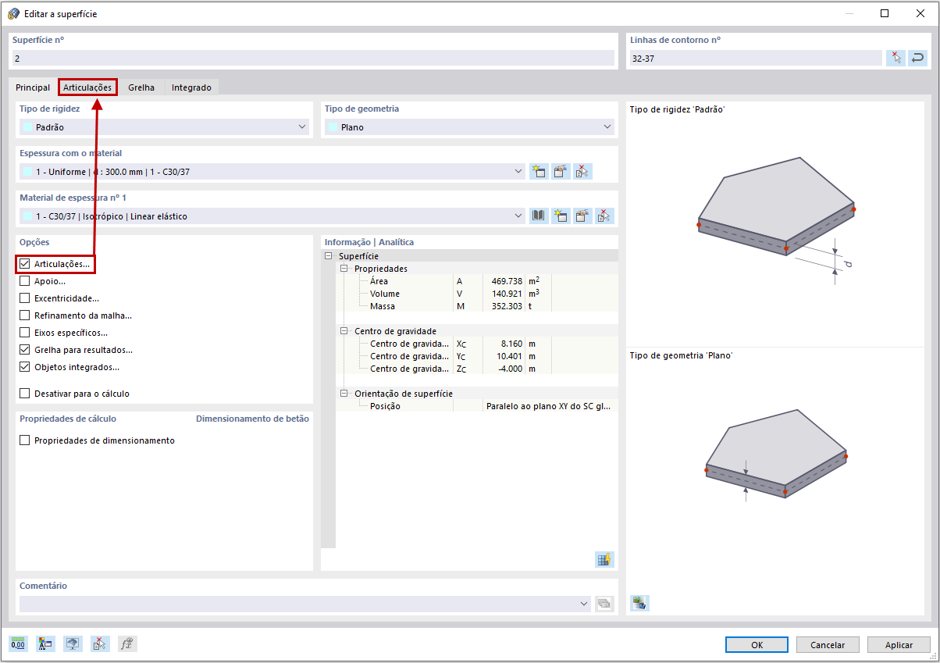Click the Posição row value text
The image size is (940, 663).
coord(548,406)
